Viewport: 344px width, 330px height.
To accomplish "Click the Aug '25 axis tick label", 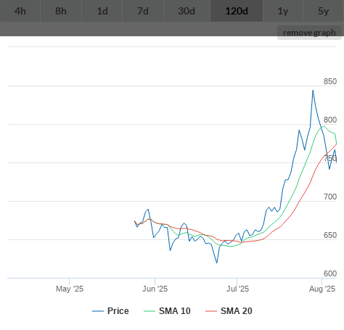I will tap(322, 289).
